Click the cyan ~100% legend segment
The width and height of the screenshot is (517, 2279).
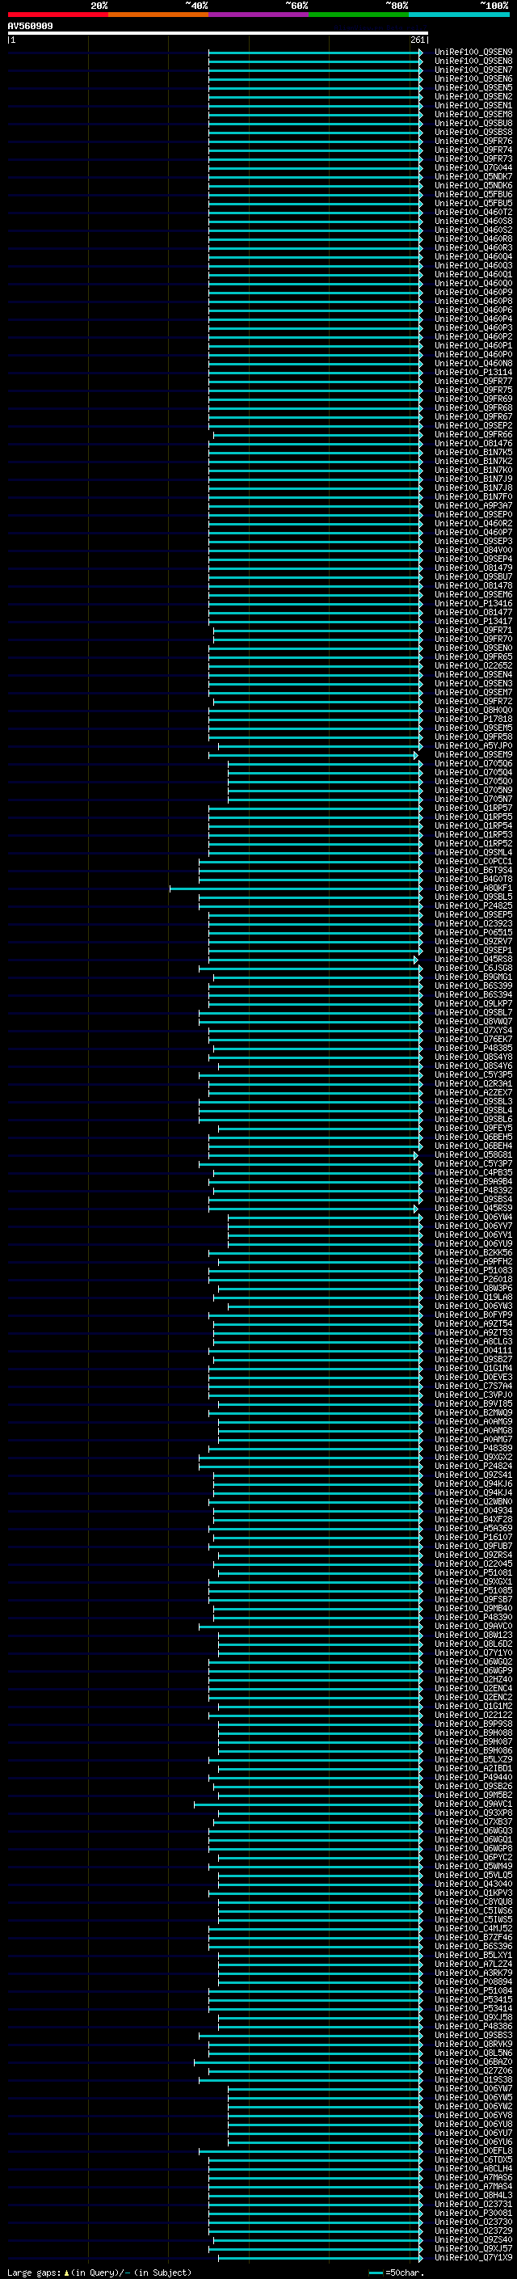click(459, 15)
